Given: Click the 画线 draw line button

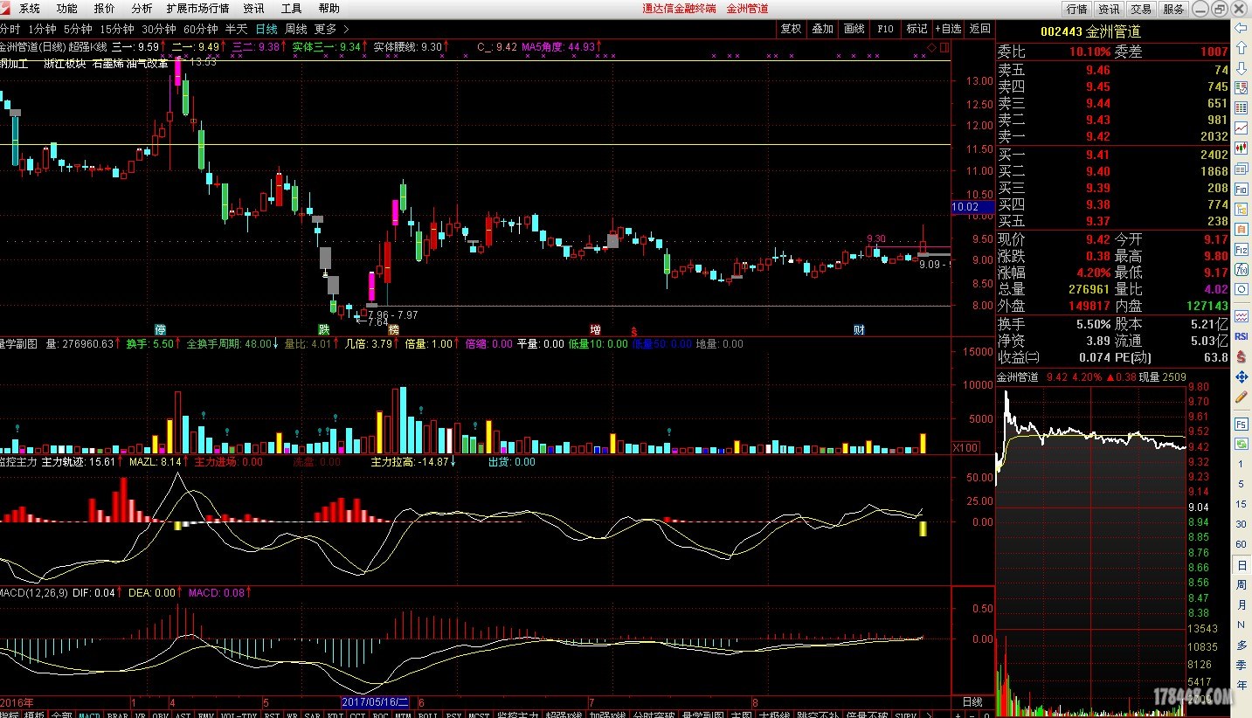Looking at the screenshot, I should click(854, 29).
